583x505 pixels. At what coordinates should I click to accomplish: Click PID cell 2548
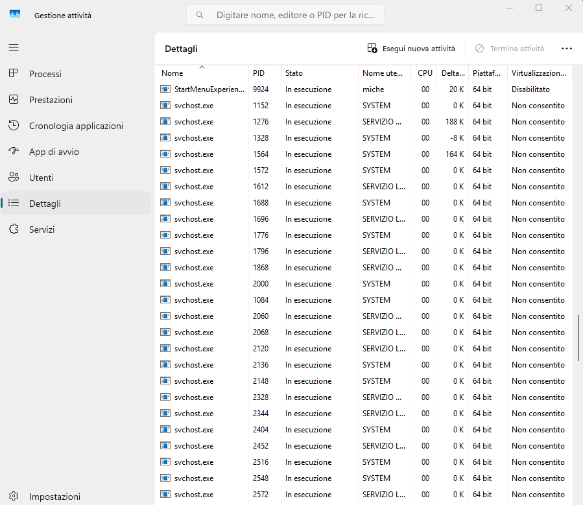pyautogui.click(x=261, y=478)
